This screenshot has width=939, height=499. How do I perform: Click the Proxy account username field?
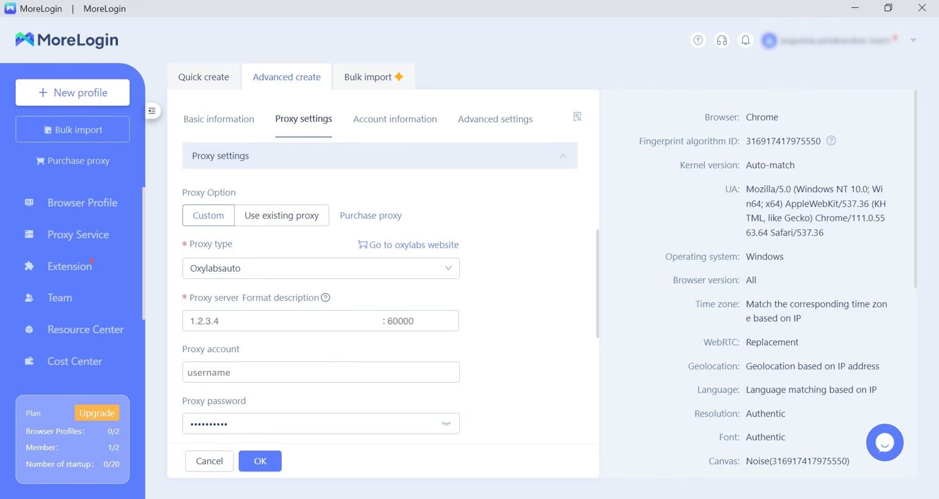320,372
